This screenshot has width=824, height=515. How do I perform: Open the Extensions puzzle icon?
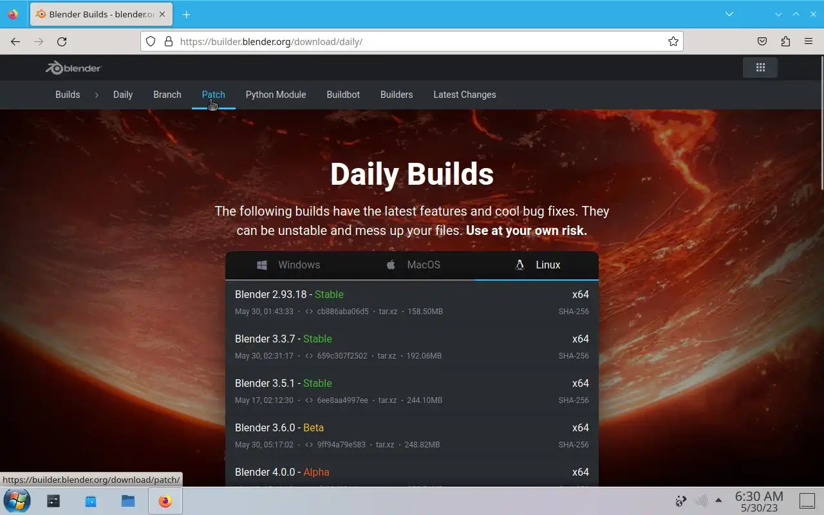pyautogui.click(x=785, y=41)
